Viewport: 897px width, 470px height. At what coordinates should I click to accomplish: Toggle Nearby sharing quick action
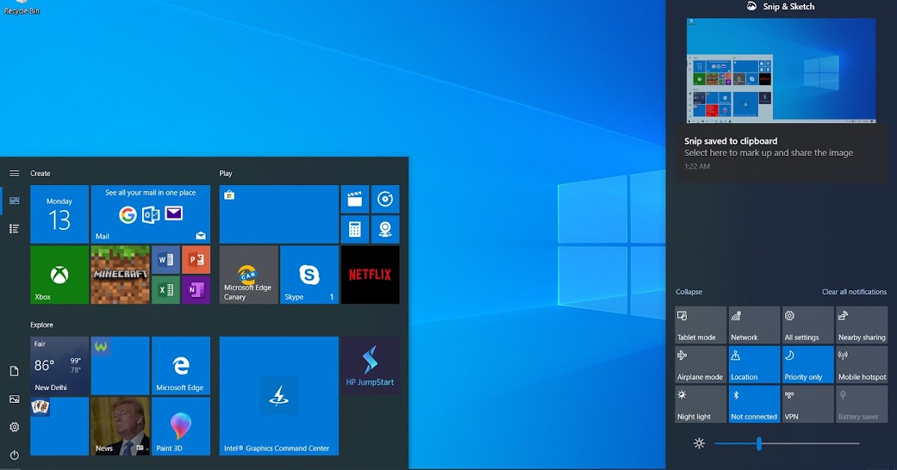click(x=862, y=325)
